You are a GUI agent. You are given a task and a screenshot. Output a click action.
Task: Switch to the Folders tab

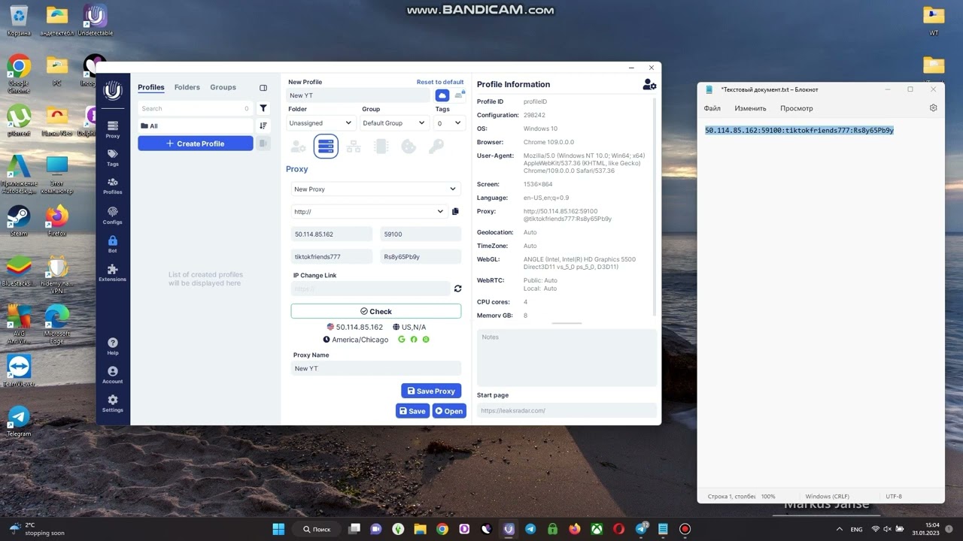[187, 87]
